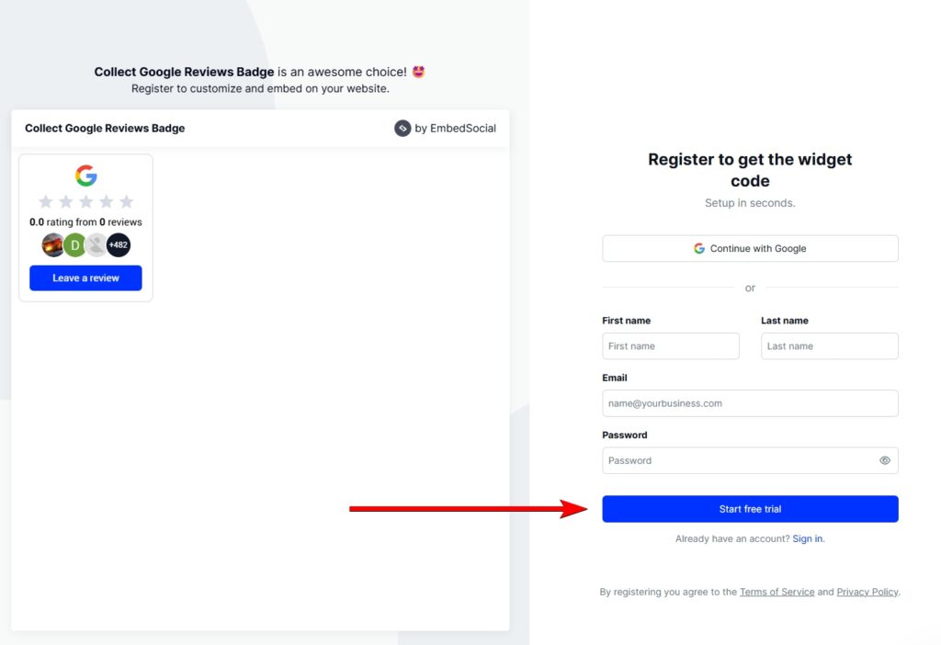This screenshot has height=645, width=941.
Task: Click the fifth rating star
Action: click(127, 201)
